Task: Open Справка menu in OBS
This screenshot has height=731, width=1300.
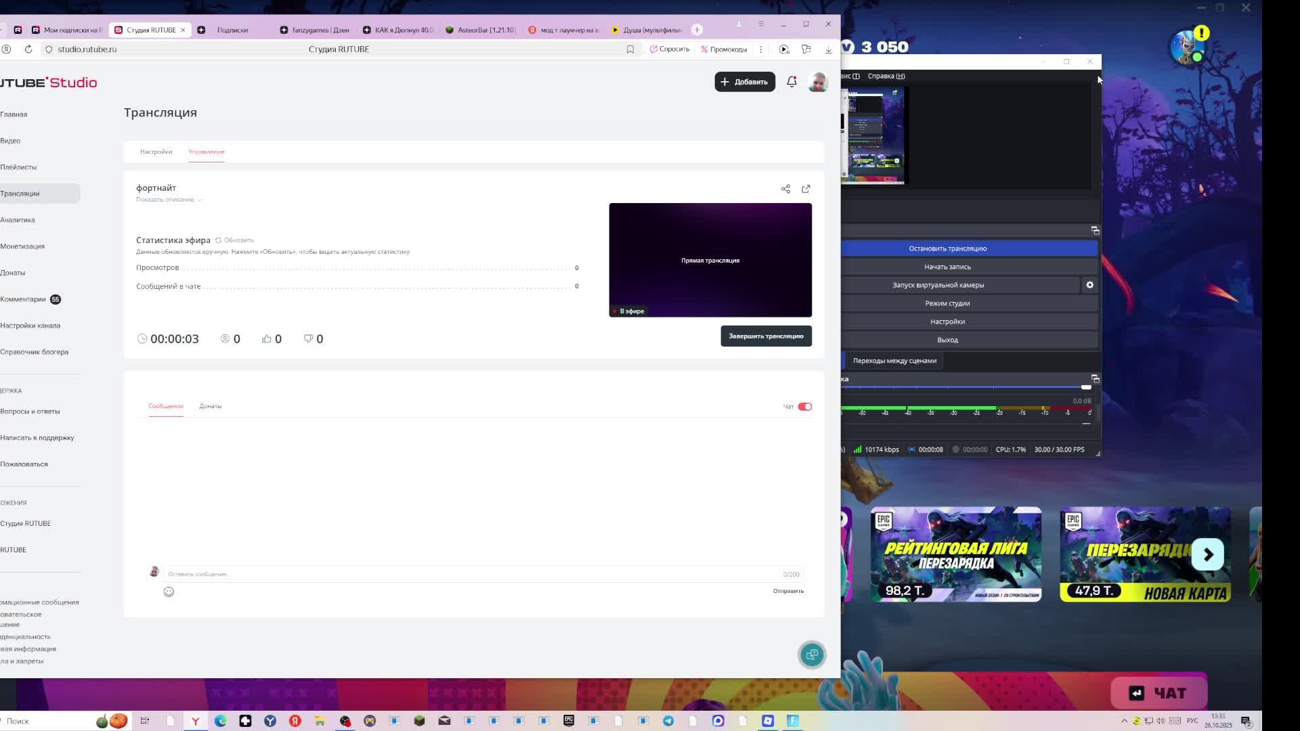Action: tap(886, 76)
